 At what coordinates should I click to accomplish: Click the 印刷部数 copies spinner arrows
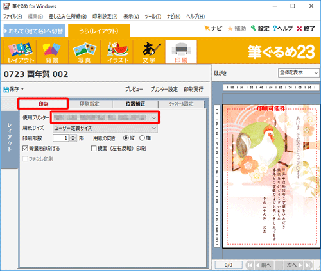[73, 138]
